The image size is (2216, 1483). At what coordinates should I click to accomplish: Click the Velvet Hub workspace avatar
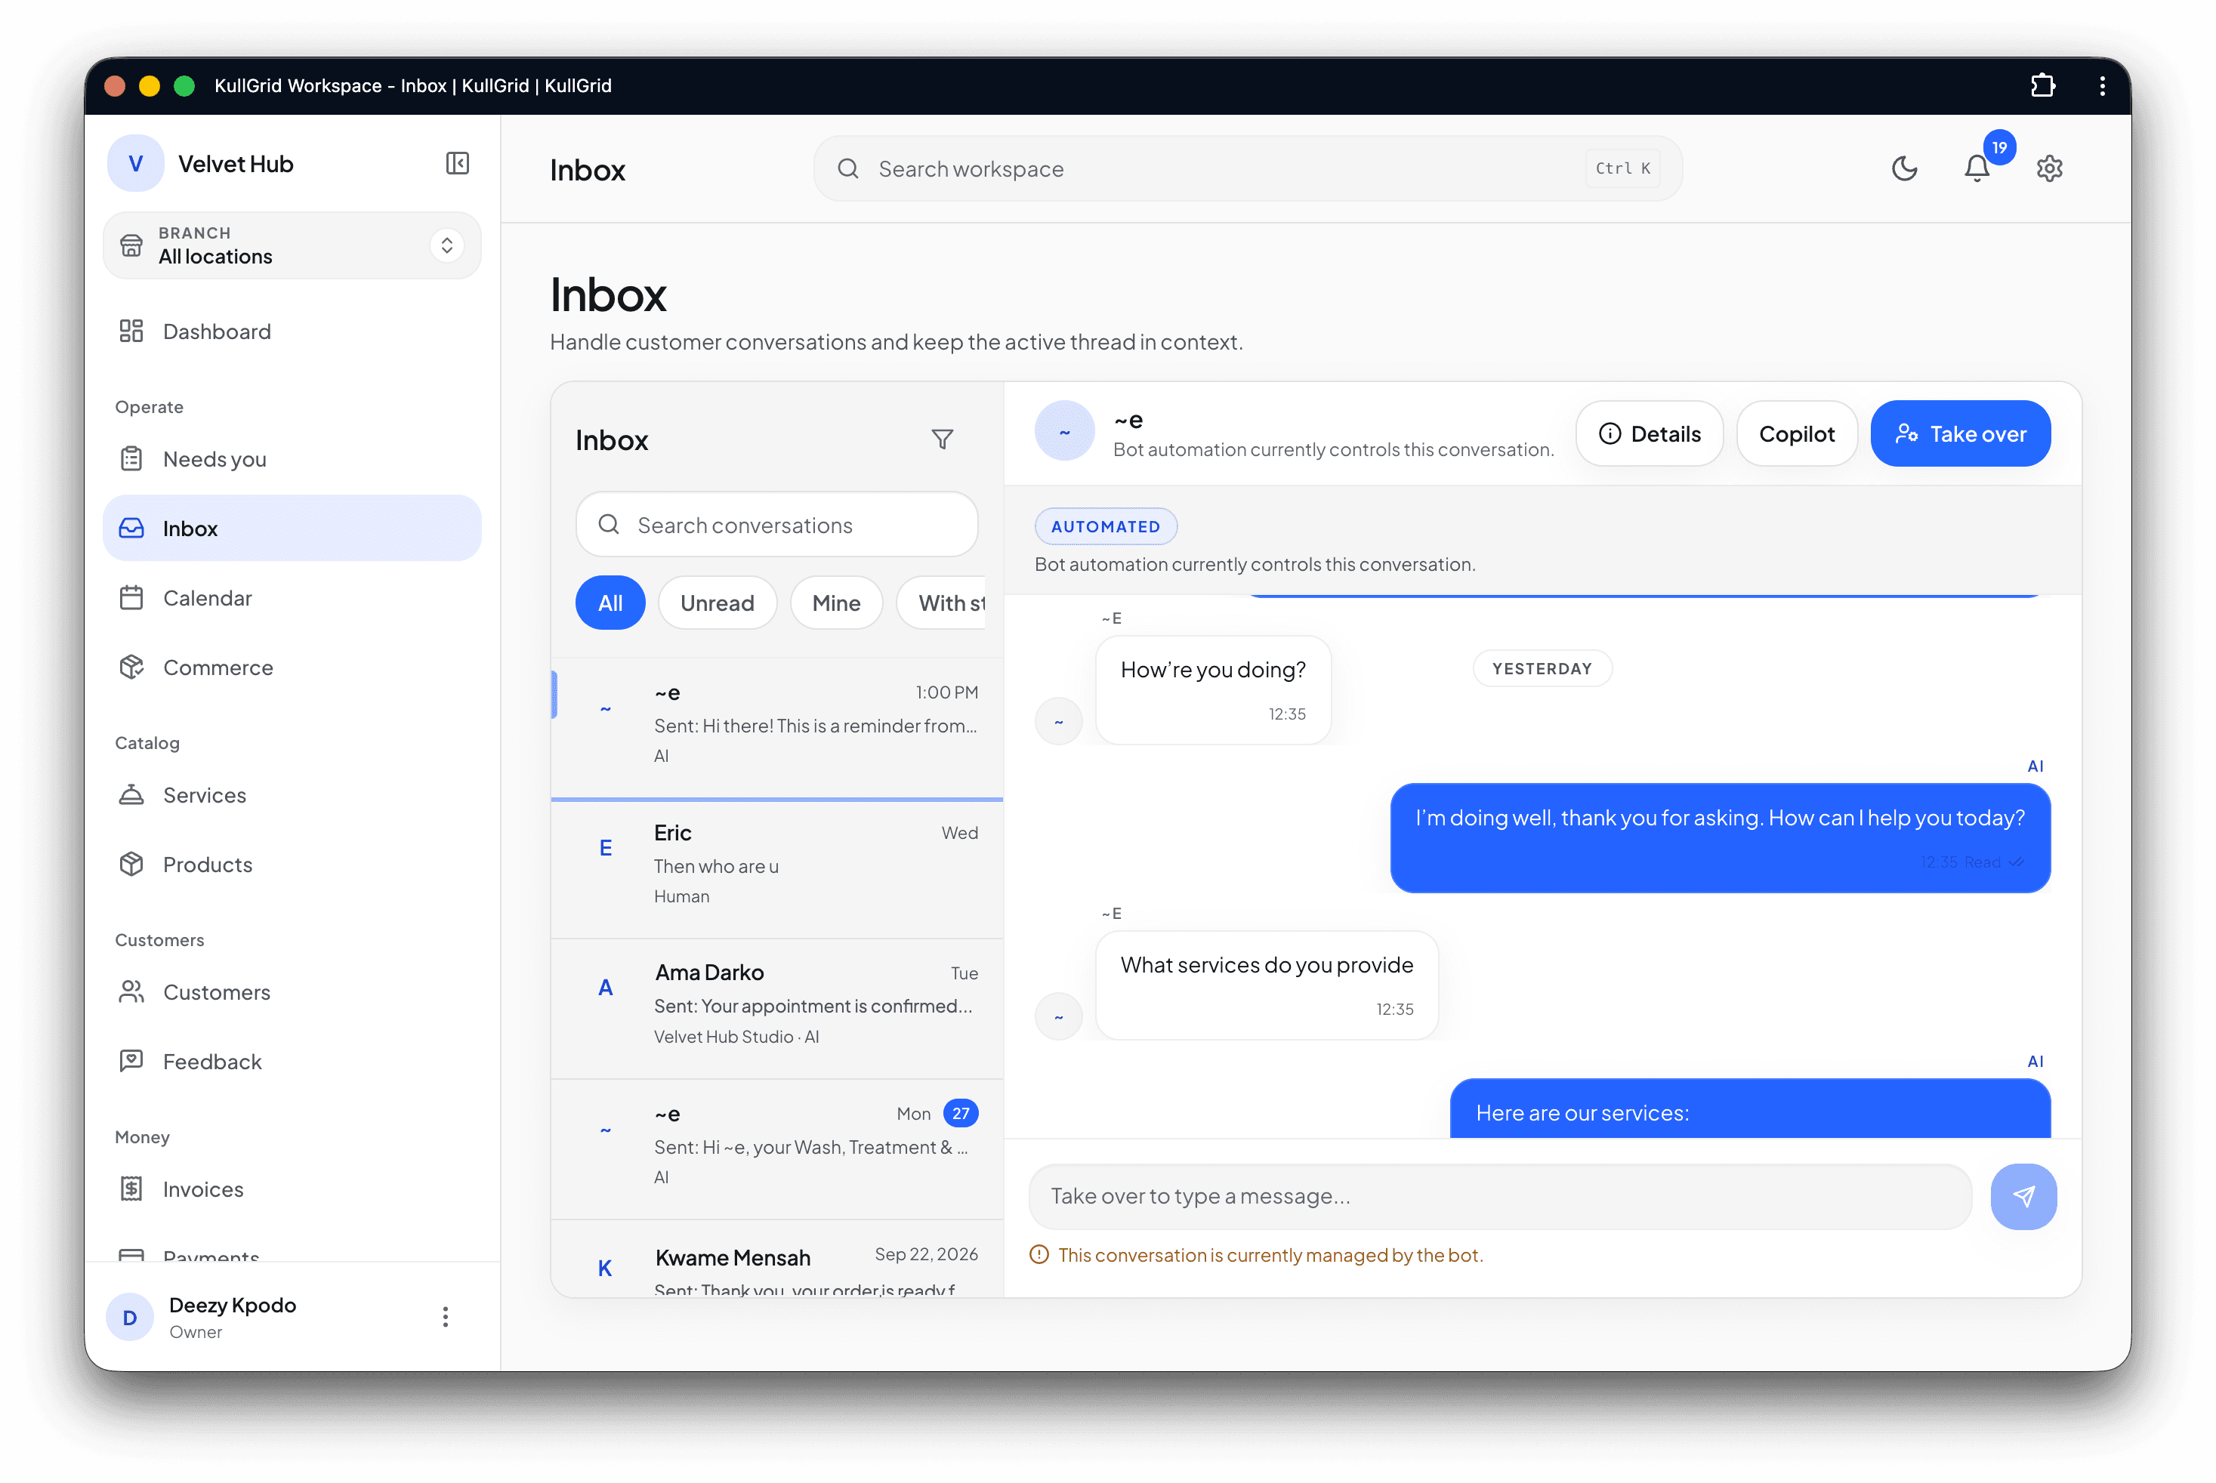[x=135, y=164]
